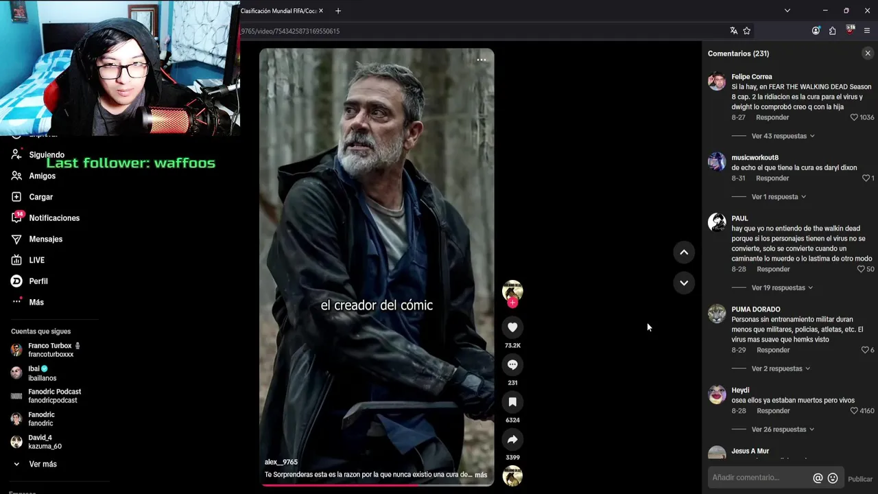Reply to PUMA DORADO's comment

pyautogui.click(x=773, y=350)
